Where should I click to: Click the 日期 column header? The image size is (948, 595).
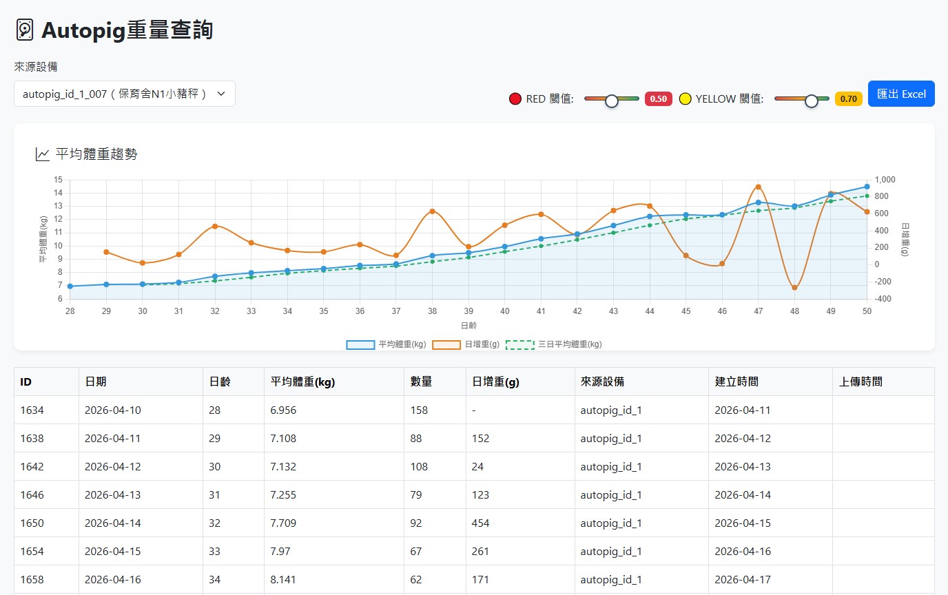(141, 382)
